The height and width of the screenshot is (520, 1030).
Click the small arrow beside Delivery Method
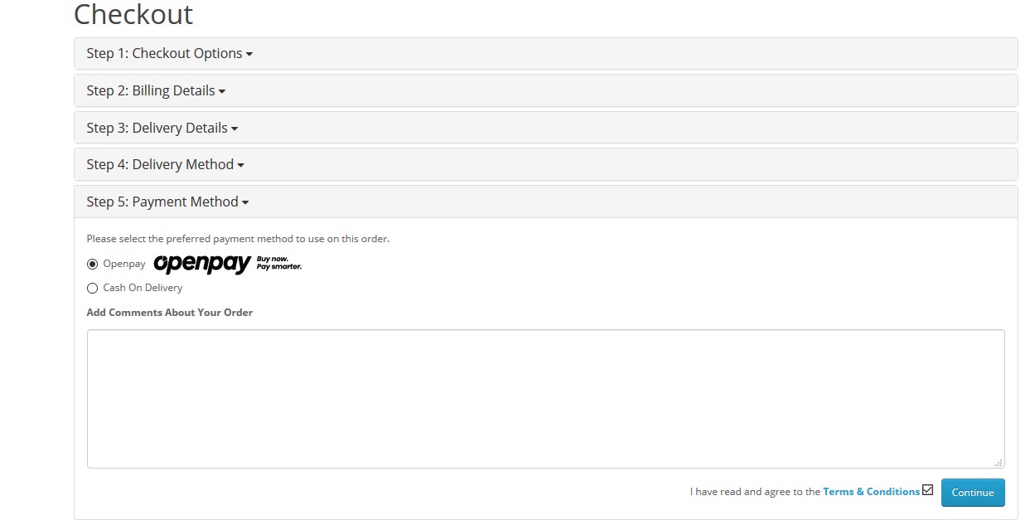(240, 166)
